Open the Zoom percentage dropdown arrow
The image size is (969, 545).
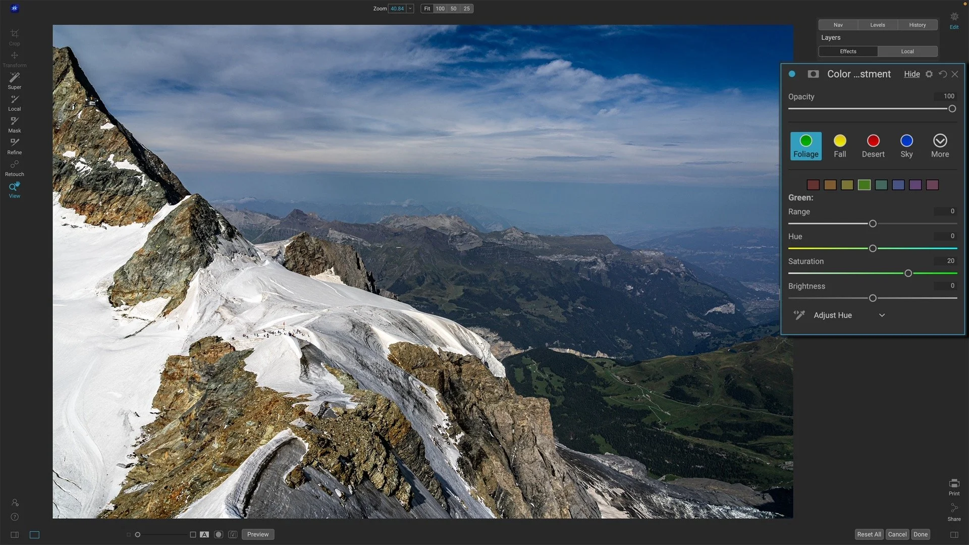coord(410,9)
